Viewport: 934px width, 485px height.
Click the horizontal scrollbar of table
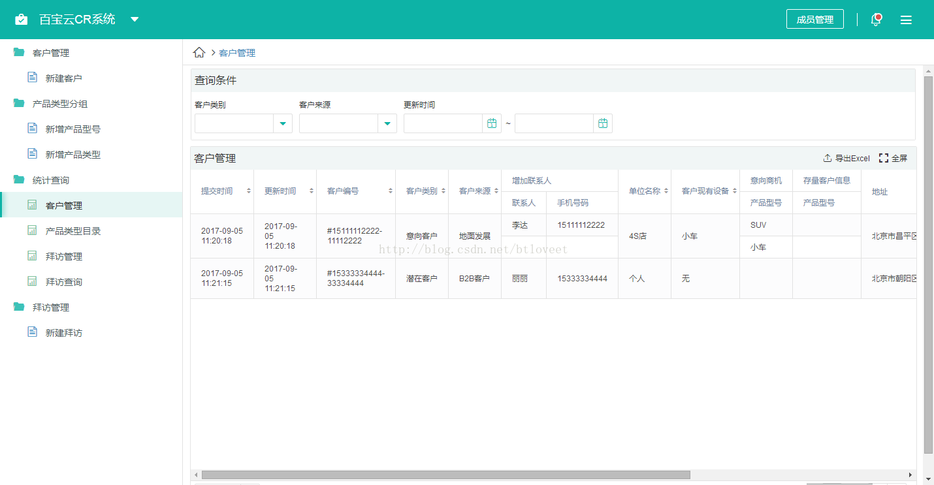[x=445, y=475]
